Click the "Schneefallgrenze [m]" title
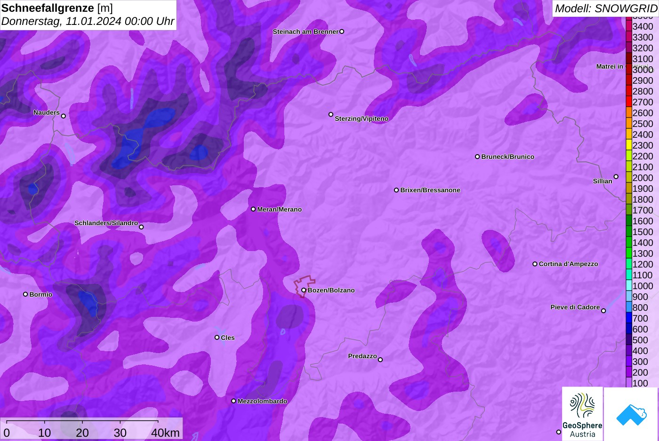 [57, 8]
